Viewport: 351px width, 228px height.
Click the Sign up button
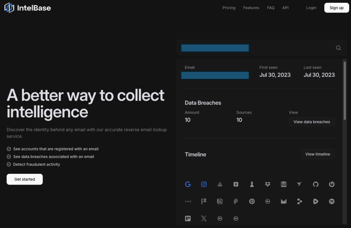[336, 8]
